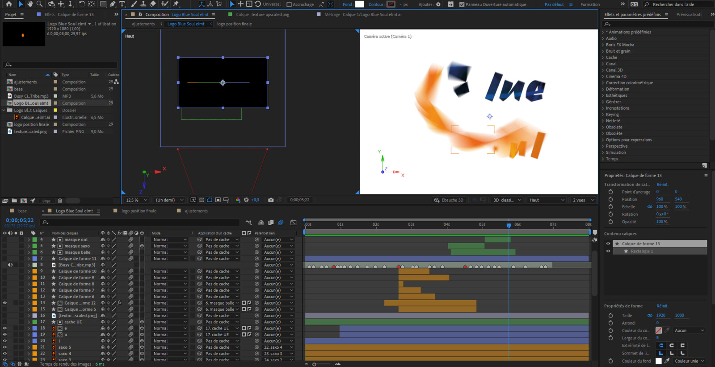Open the (Un demi) resolution dropdown
715x367 pixels.
[x=169, y=200]
